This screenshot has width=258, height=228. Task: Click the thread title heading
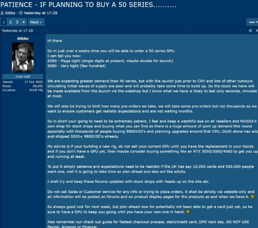(x=88, y=5)
